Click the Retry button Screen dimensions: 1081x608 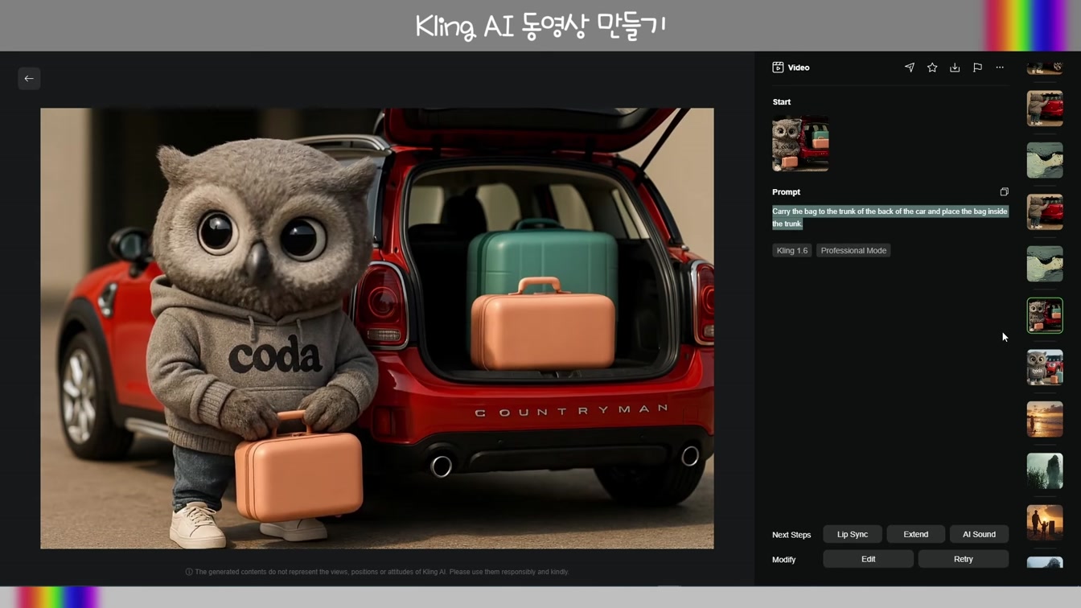pyautogui.click(x=964, y=559)
